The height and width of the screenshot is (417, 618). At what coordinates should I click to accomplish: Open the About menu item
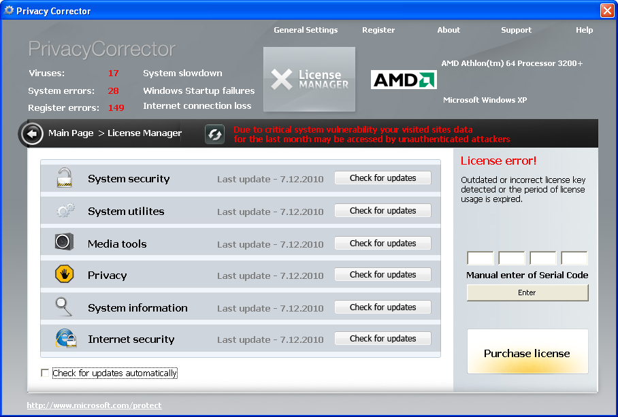(x=449, y=30)
